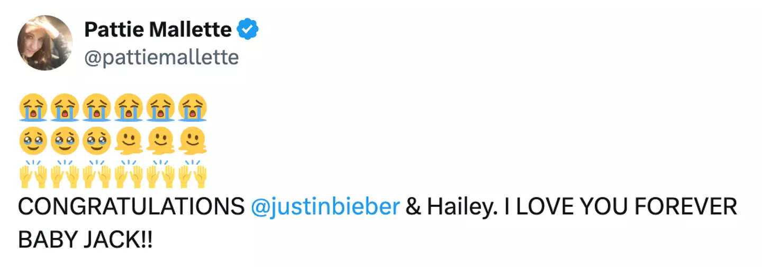Click the third teary-eyed smiling emoji
Image resolution: width=762 pixels, height=267 pixels.
(97, 141)
